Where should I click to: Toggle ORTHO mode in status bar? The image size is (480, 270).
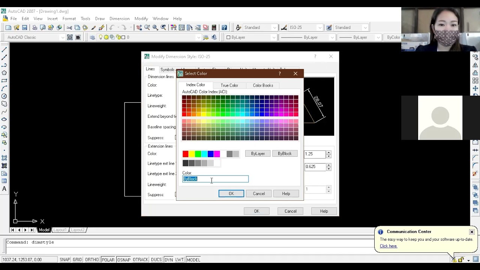point(91,259)
